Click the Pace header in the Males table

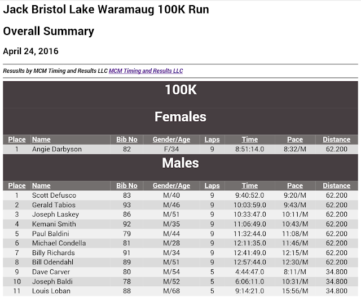click(x=295, y=186)
